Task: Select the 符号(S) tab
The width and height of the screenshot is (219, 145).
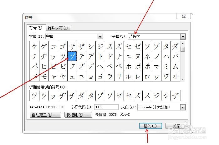Action: click(x=36, y=28)
